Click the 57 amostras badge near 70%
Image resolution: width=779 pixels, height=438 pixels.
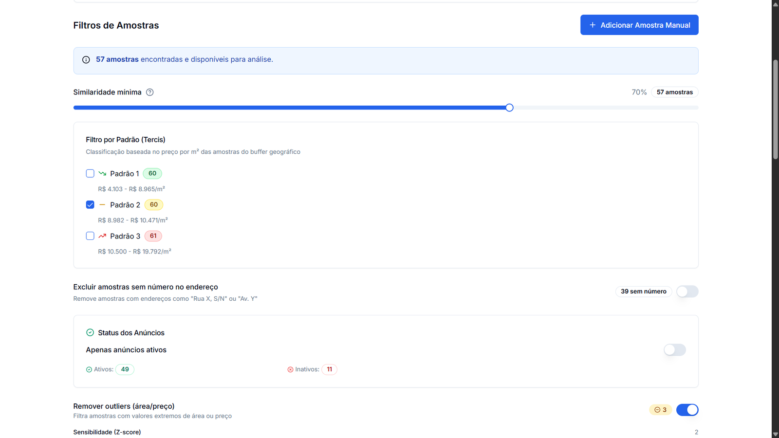pyautogui.click(x=674, y=92)
